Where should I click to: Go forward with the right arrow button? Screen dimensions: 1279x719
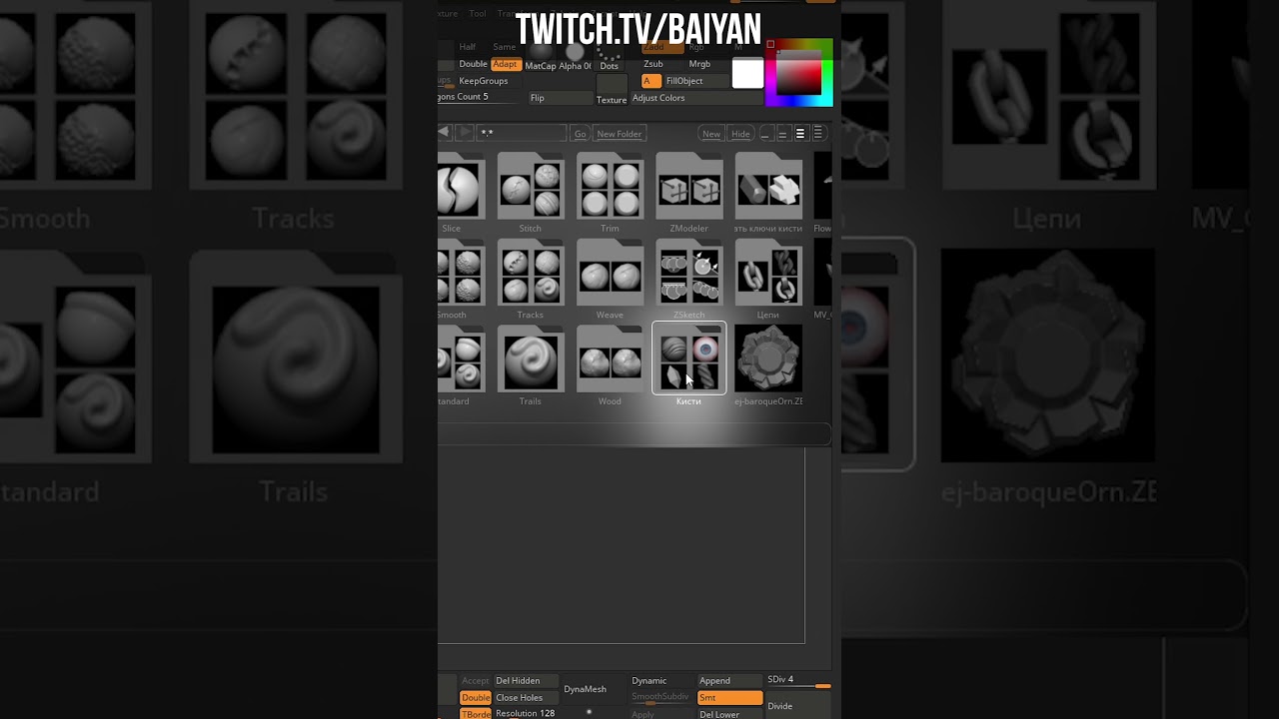[x=465, y=133]
